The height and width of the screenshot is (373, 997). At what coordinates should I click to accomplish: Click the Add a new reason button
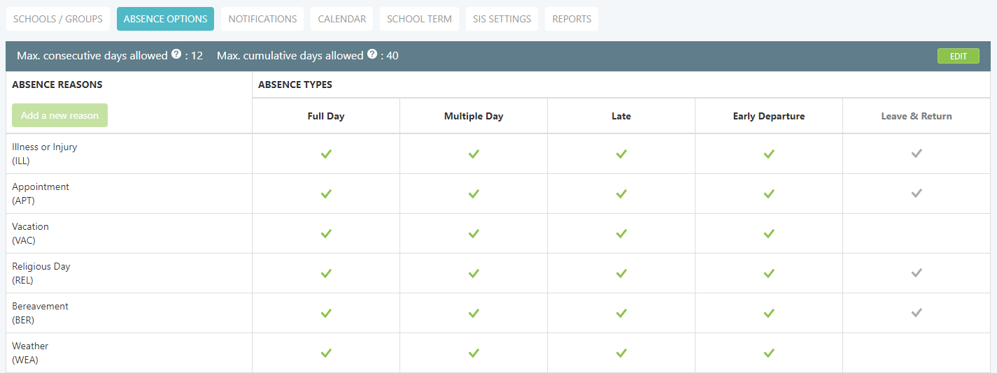point(59,115)
